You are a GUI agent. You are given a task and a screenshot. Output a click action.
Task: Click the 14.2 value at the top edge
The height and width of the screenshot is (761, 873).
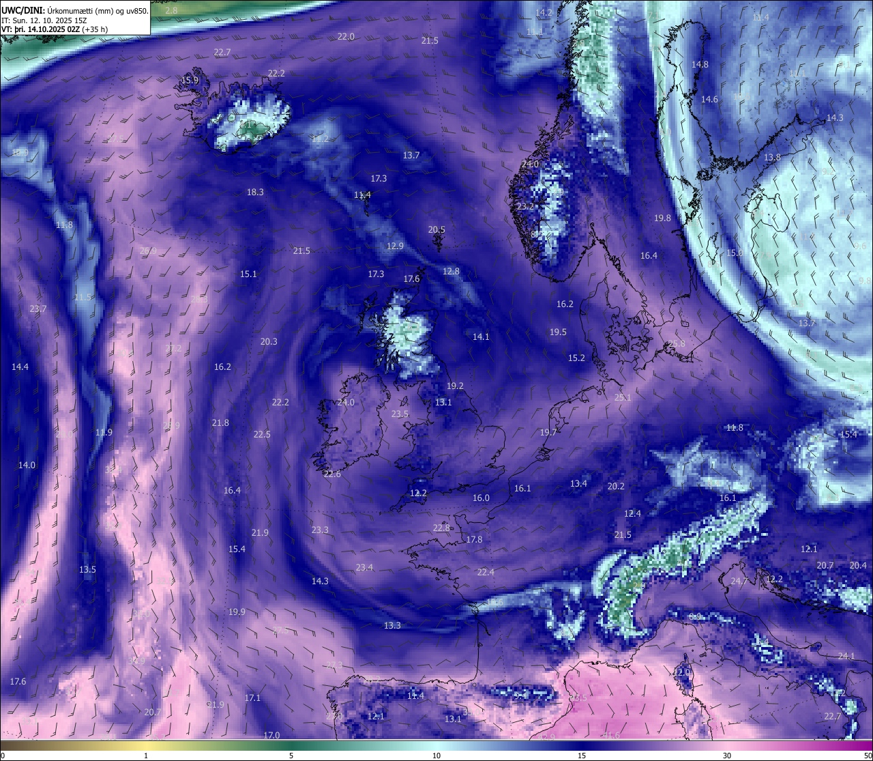click(x=544, y=13)
